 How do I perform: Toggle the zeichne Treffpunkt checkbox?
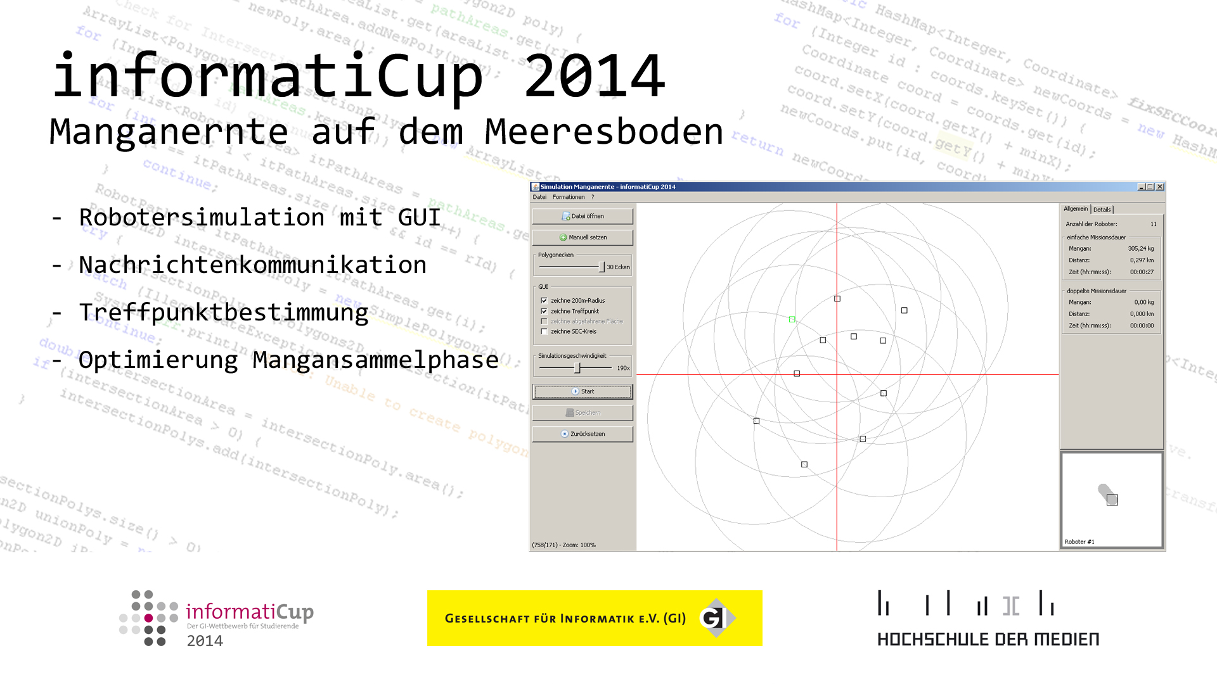pos(544,311)
